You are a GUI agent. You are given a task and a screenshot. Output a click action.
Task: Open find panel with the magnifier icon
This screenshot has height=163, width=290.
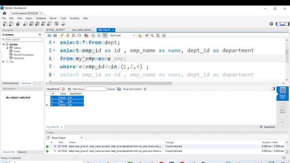(x=152, y=35)
